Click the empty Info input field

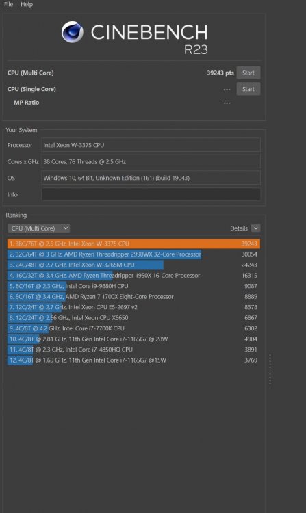(x=151, y=194)
